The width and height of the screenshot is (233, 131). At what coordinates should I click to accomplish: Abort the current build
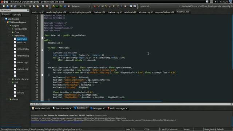pos(69,6)
